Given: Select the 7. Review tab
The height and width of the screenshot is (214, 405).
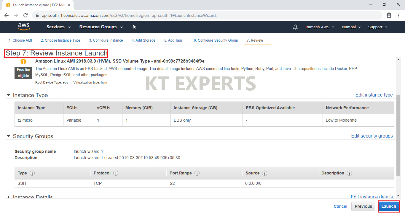Looking at the screenshot, I should click(x=255, y=40).
